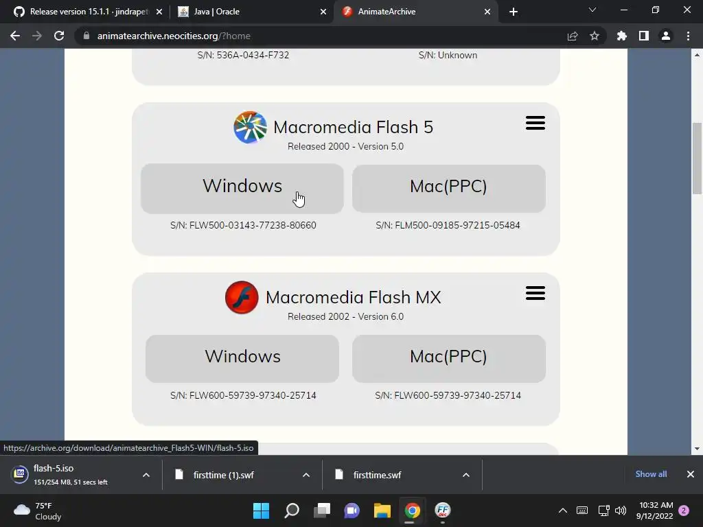The width and height of the screenshot is (703, 527).
Task: Open the Chrome profile avatar
Action: [666, 36]
